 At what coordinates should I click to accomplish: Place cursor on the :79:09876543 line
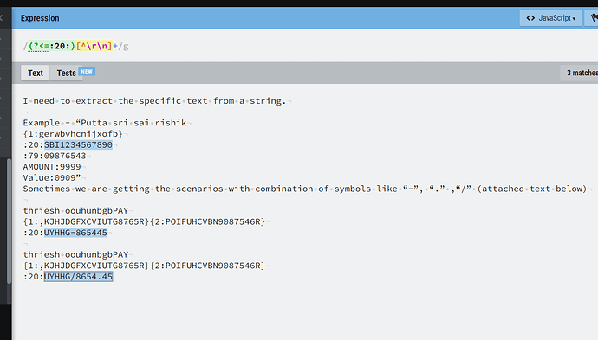55,156
